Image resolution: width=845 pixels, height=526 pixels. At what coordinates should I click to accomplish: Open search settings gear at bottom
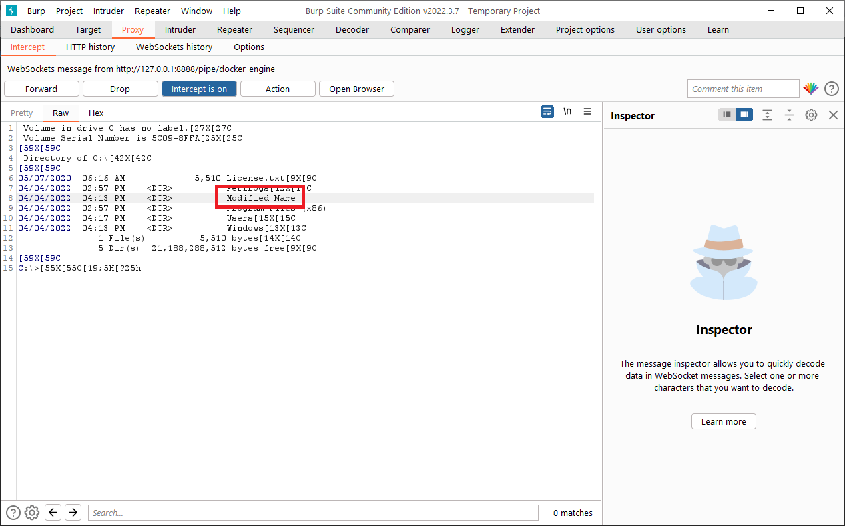32,513
